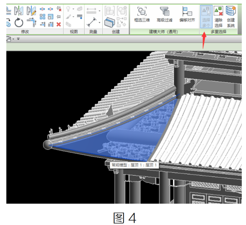Select the Linework tool
Image resolution: width=246 pixels, height=225 pixels.
point(80,17)
